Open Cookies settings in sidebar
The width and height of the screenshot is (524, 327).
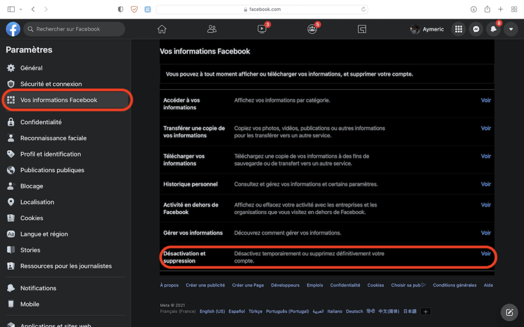65,218
